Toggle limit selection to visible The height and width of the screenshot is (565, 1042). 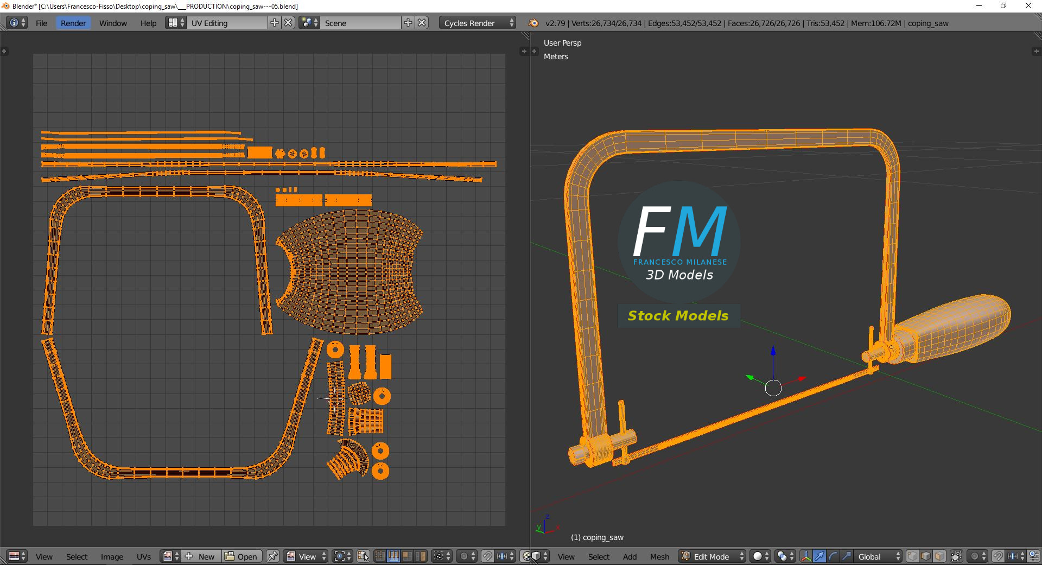click(956, 556)
